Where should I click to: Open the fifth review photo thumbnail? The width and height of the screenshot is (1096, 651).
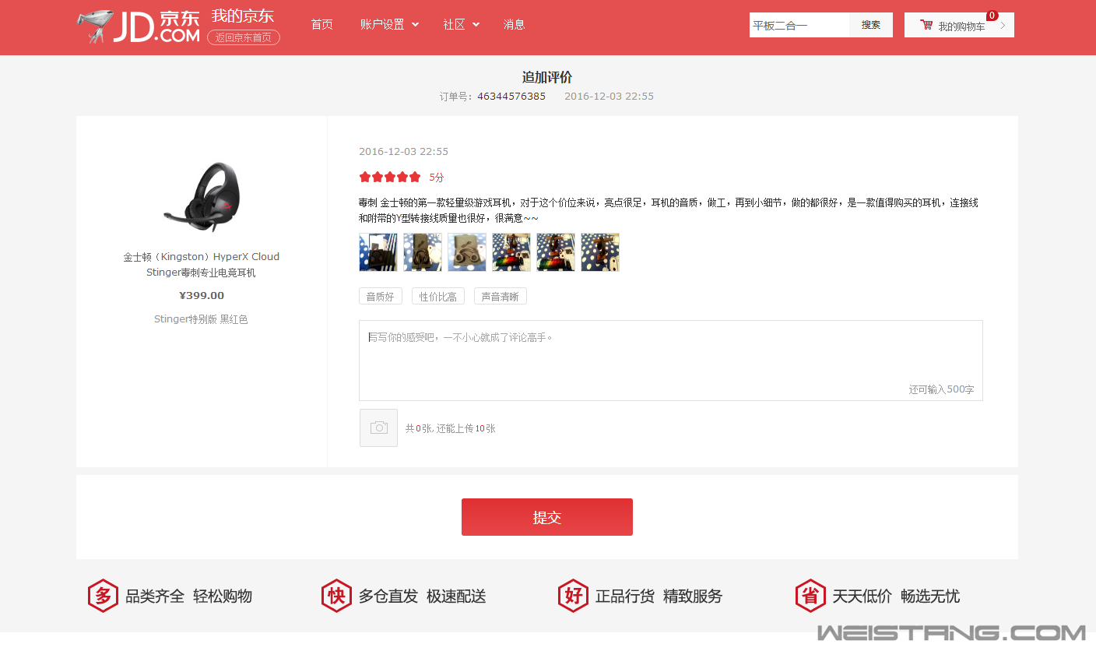[x=556, y=252]
